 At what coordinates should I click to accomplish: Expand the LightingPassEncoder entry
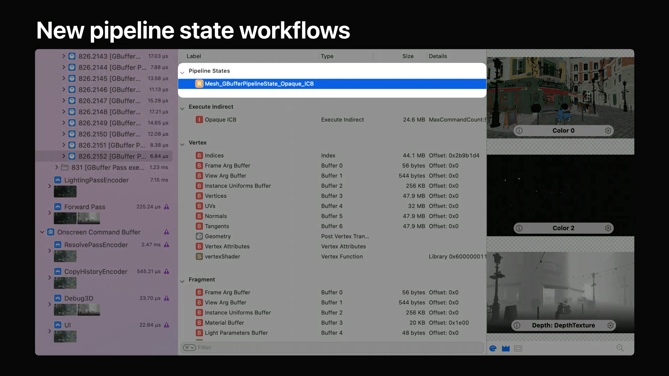coord(49,186)
